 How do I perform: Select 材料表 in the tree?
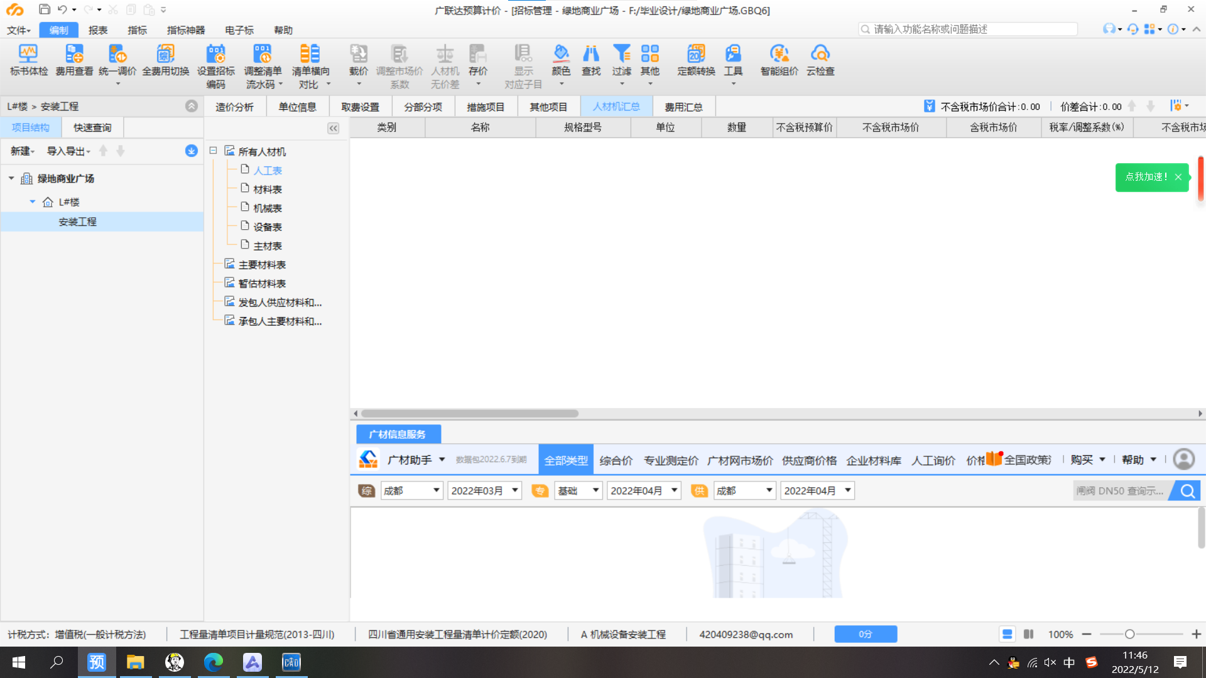[x=268, y=189]
